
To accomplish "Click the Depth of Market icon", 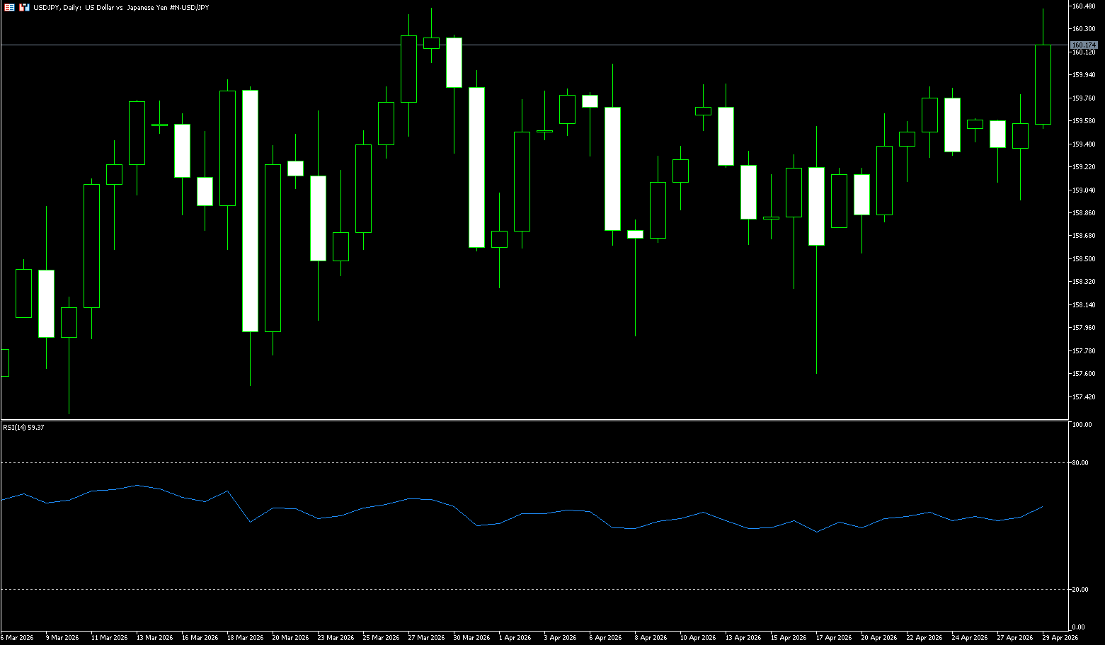I will coord(25,7).
